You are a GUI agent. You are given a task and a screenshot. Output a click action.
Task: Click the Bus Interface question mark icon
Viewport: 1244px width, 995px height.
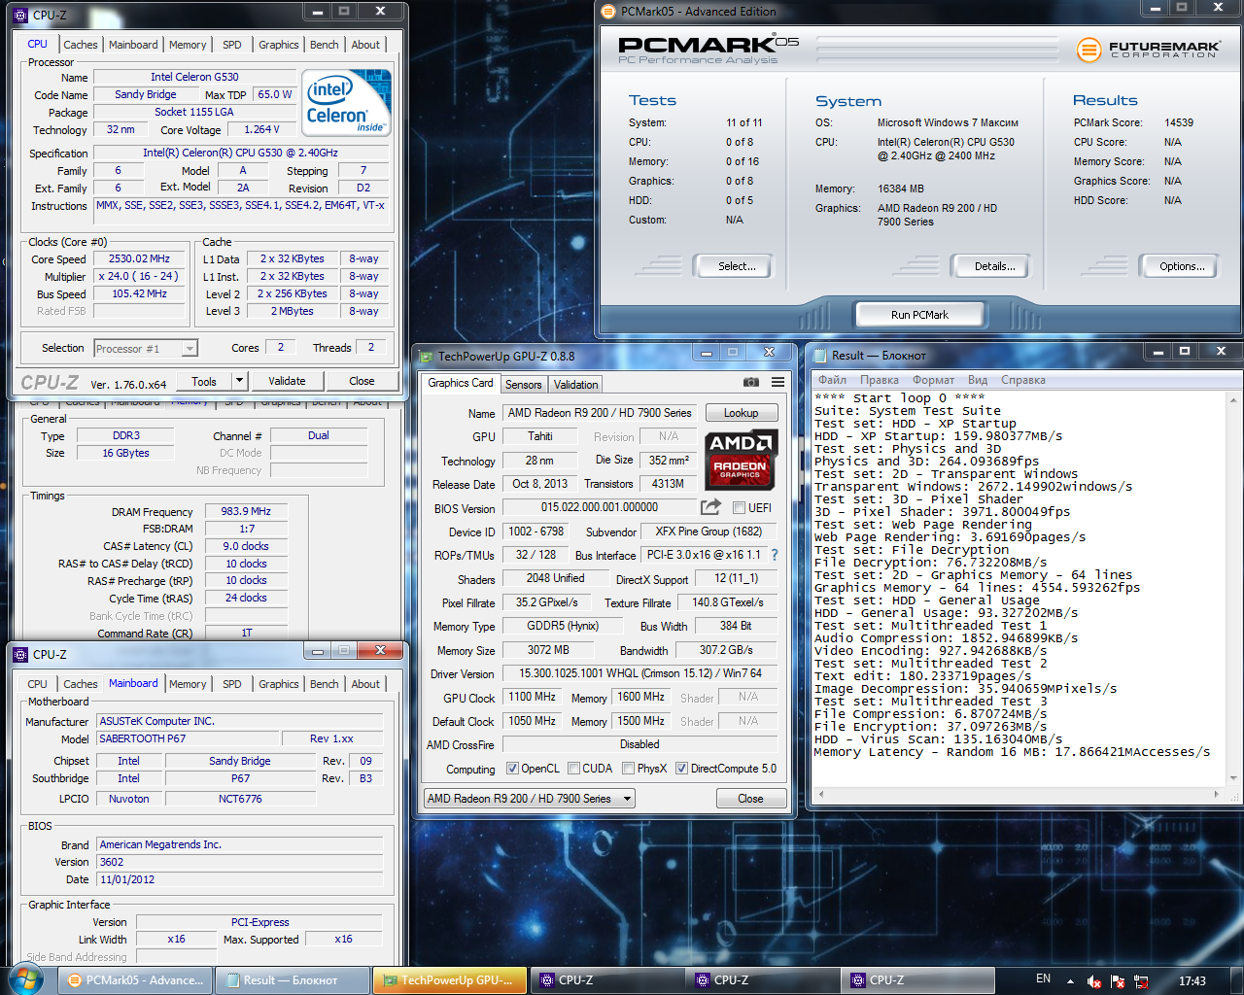click(775, 555)
